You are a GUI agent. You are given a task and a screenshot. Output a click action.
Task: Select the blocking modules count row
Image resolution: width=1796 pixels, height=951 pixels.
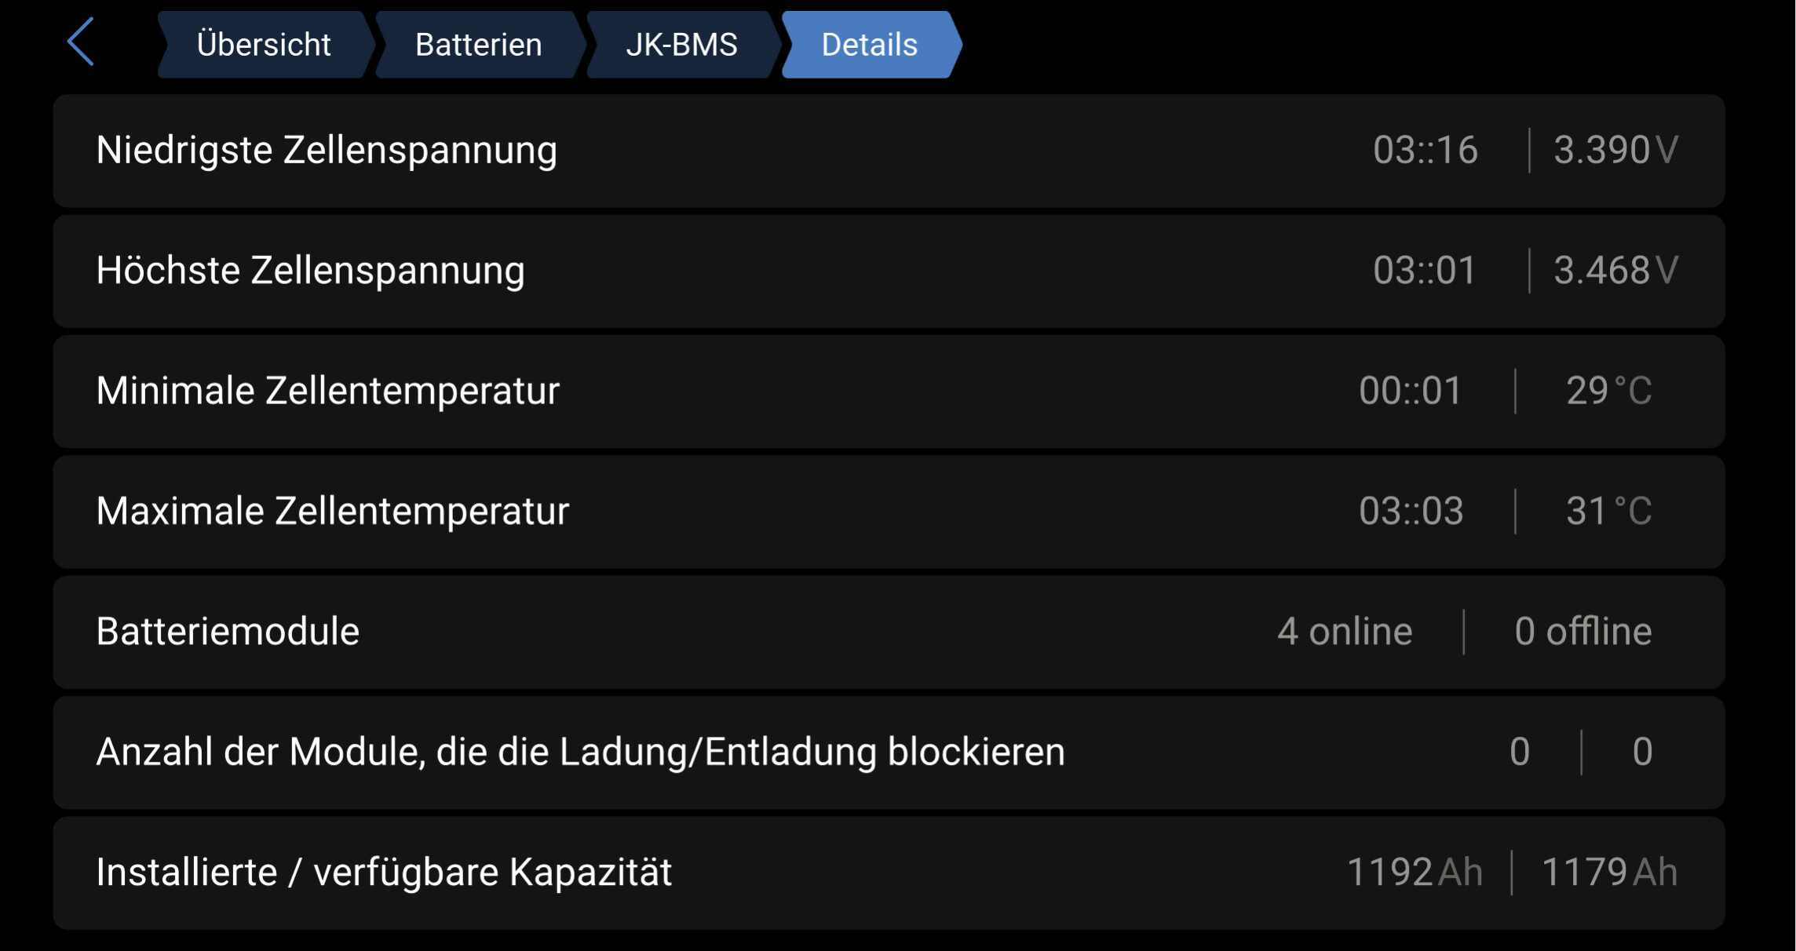pyautogui.click(x=889, y=752)
